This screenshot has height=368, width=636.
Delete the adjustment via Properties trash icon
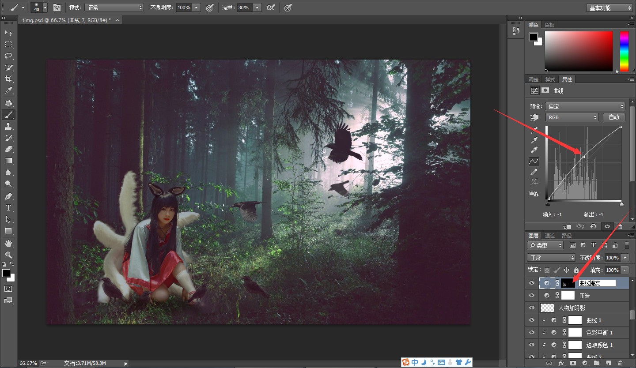tap(620, 226)
